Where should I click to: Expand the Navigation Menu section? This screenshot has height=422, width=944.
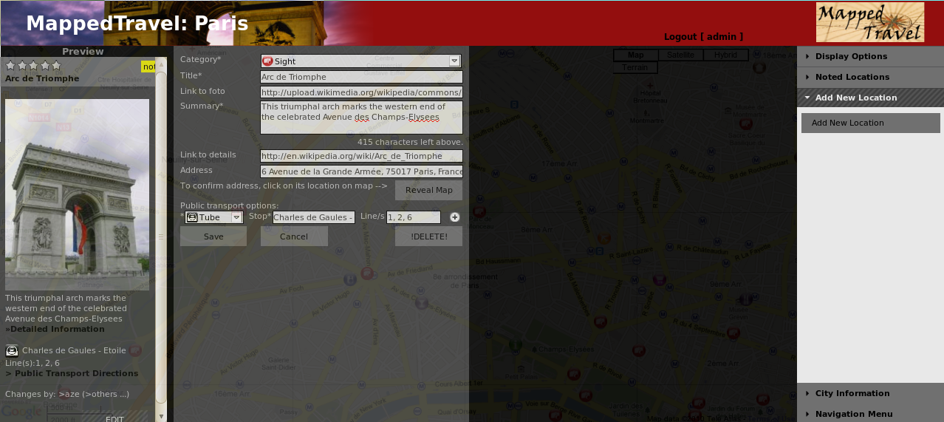(x=870, y=414)
